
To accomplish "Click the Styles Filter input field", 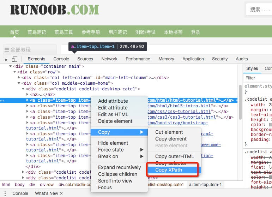I will (x=258, y=78).
